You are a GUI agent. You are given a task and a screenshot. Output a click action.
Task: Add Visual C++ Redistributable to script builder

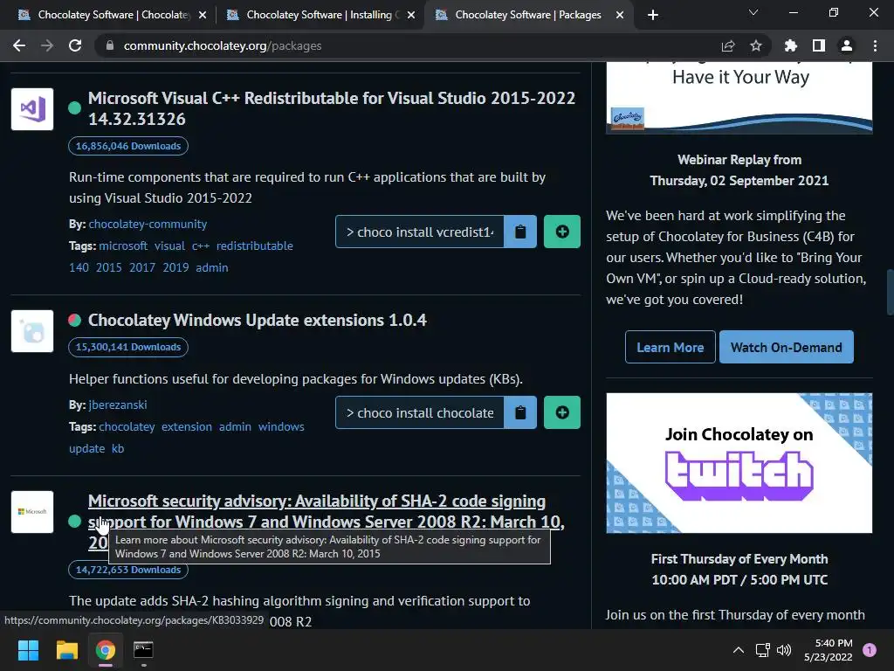pyautogui.click(x=562, y=232)
